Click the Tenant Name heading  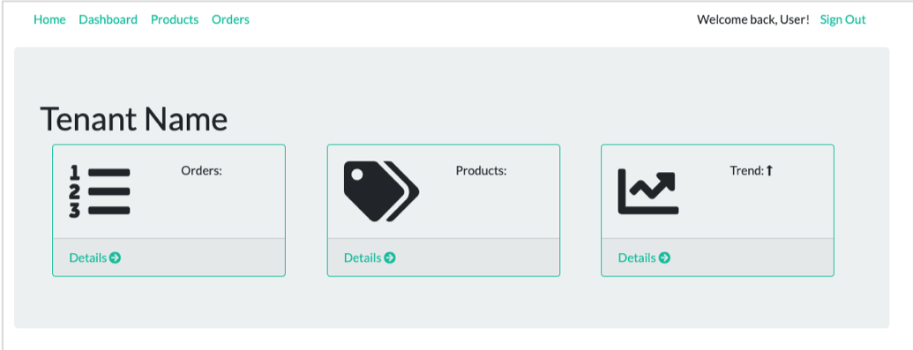pos(134,119)
